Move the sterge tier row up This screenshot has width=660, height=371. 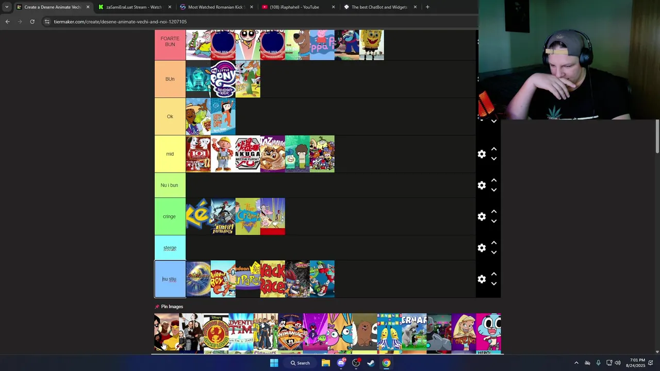494,243
